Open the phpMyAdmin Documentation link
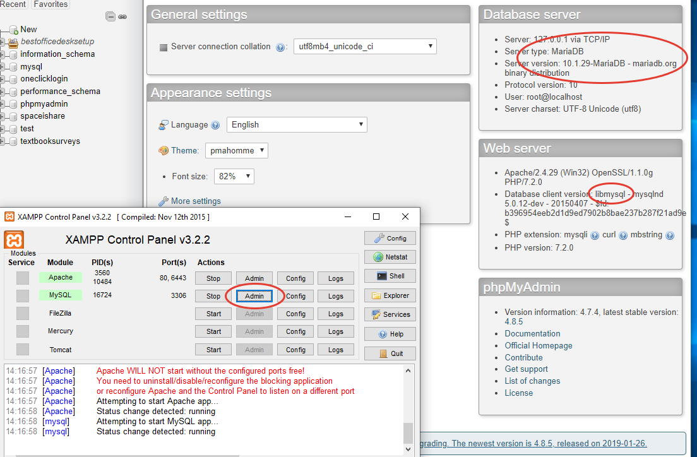The width and height of the screenshot is (697, 457). [532, 333]
